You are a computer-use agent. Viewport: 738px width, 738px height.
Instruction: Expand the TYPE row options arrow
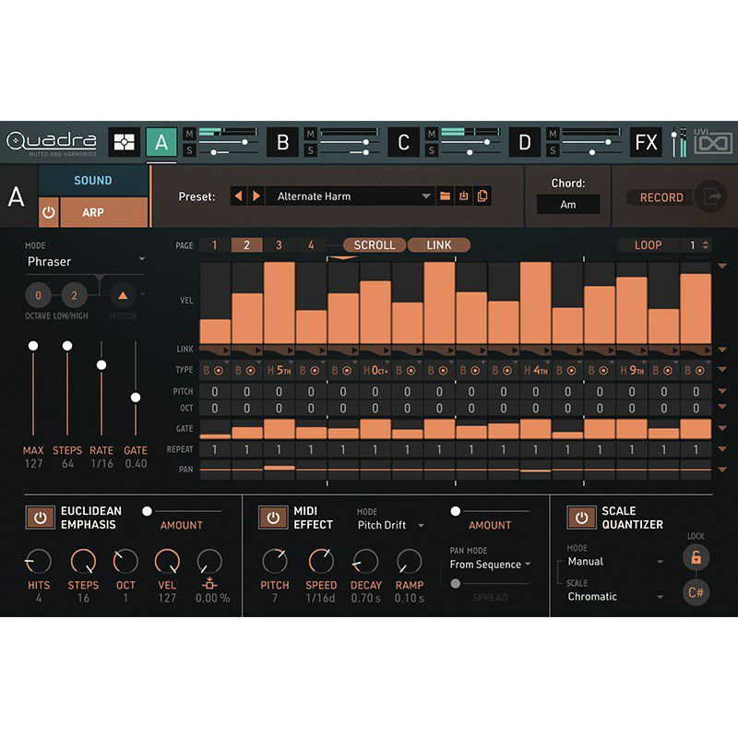coord(722,370)
